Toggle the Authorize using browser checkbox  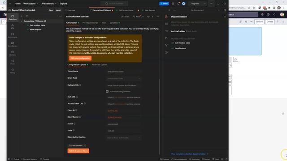click(107, 91)
